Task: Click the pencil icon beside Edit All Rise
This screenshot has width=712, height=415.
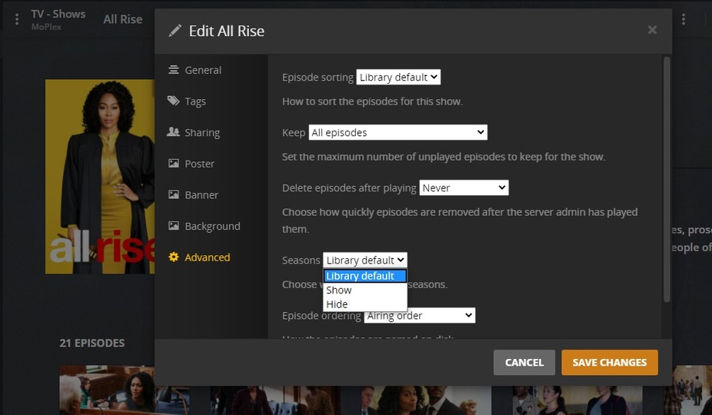Action: [175, 31]
